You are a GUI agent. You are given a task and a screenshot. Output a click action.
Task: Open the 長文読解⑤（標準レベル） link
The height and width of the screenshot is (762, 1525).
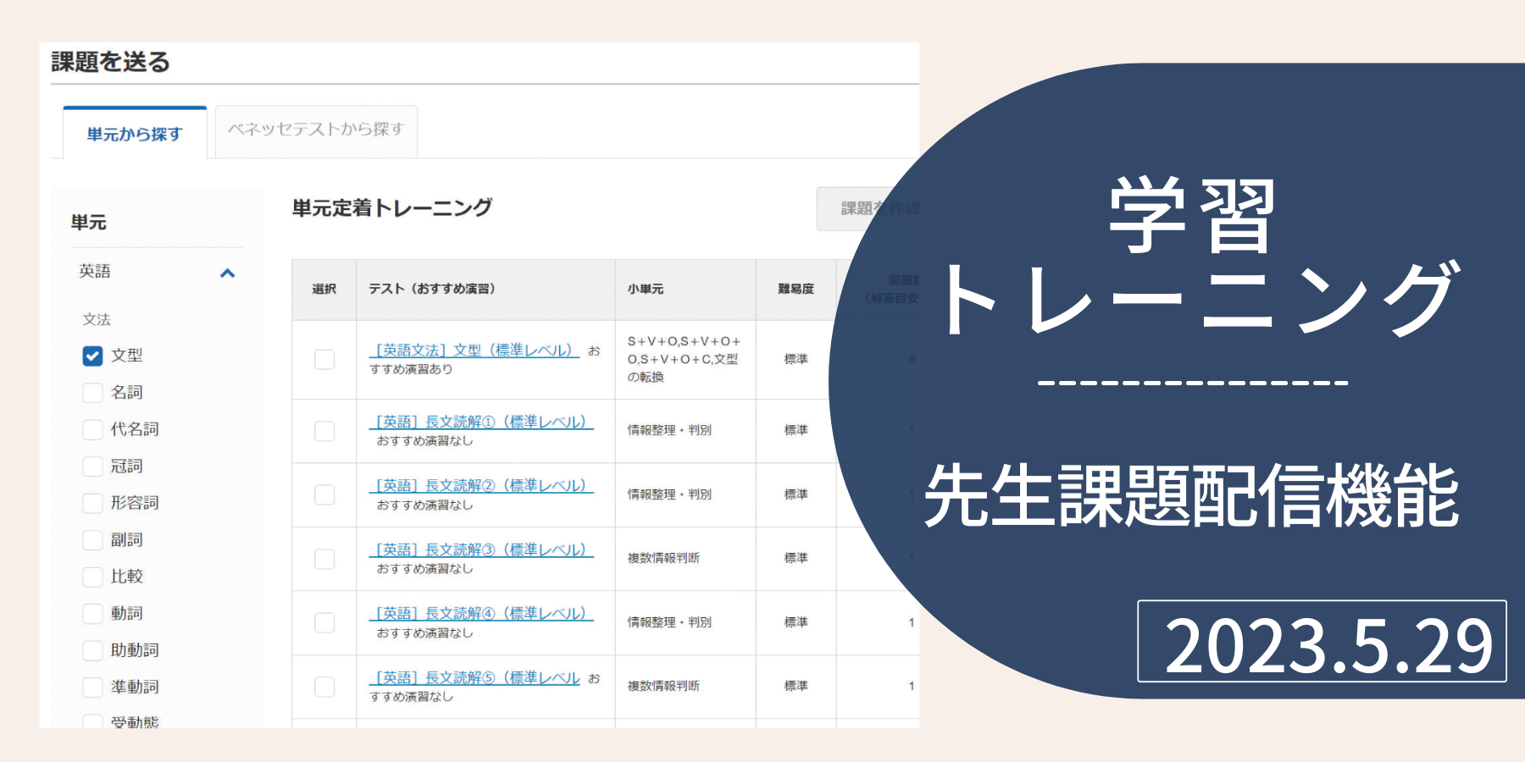tap(474, 678)
